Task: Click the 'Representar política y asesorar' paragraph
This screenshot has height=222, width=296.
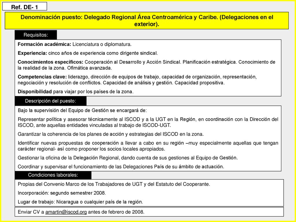Action: pyautogui.click(x=148, y=122)
